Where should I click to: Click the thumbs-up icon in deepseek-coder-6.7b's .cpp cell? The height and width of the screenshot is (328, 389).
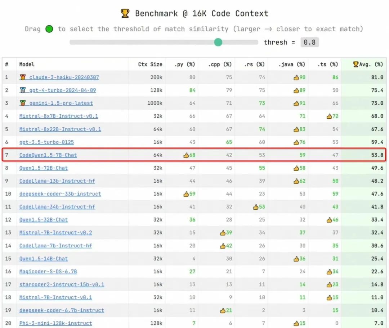click(x=223, y=310)
